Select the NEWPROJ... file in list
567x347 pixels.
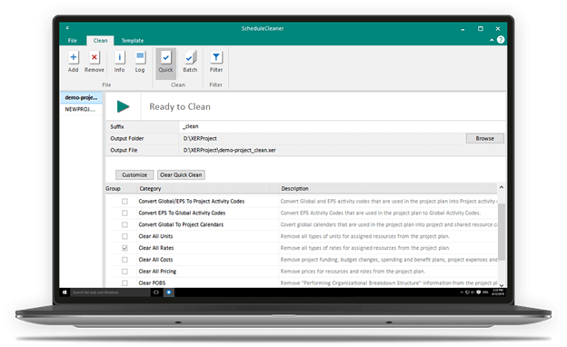tap(81, 109)
